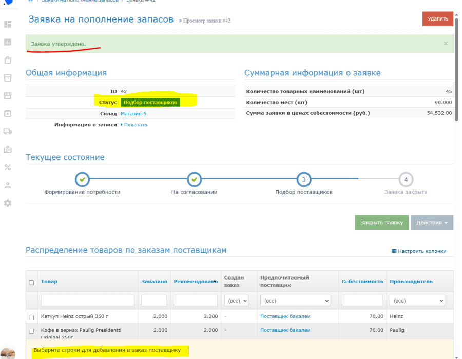Screen dimensions: 462x359
Task: Check the 'Кетчуп Heinz острый 350 г' row
Action: click(x=31, y=317)
